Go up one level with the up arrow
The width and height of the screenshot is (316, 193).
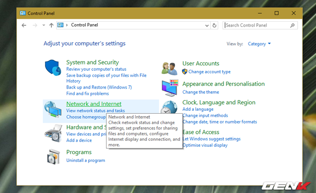51,25
